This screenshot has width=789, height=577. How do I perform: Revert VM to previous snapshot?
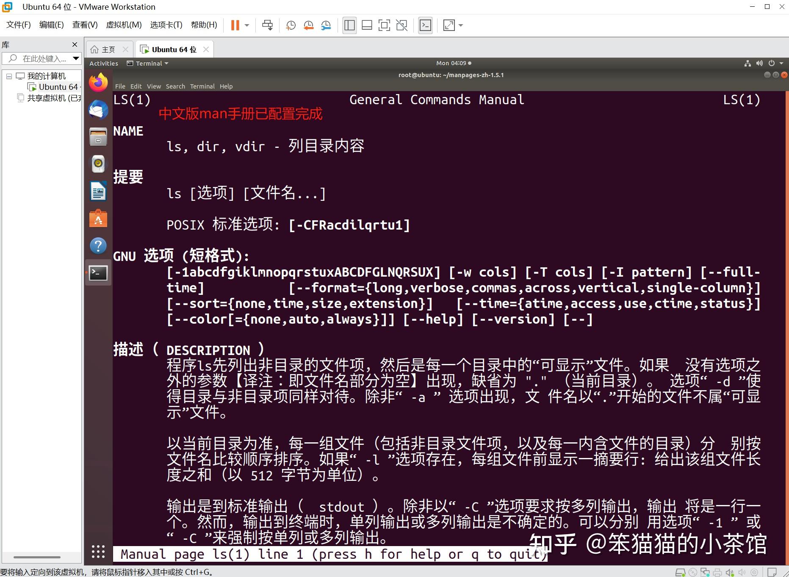308,25
